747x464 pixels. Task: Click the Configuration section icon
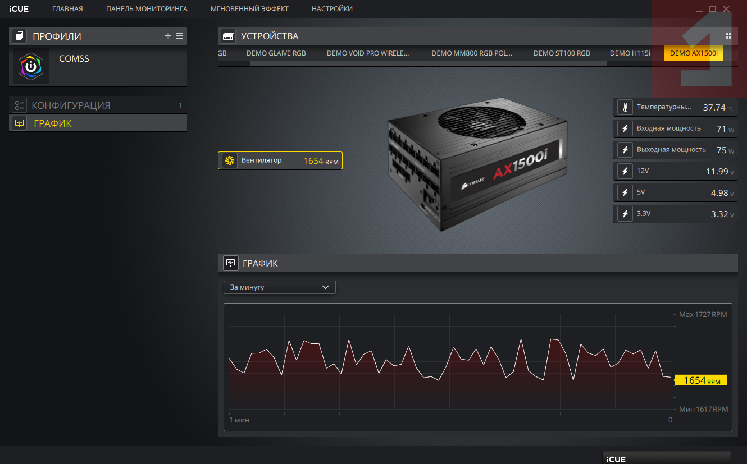point(20,105)
